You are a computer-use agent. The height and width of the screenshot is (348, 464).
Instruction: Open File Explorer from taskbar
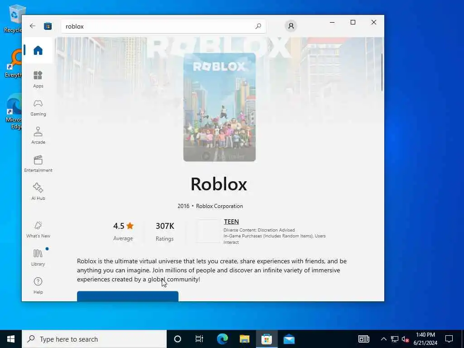pyautogui.click(x=244, y=339)
